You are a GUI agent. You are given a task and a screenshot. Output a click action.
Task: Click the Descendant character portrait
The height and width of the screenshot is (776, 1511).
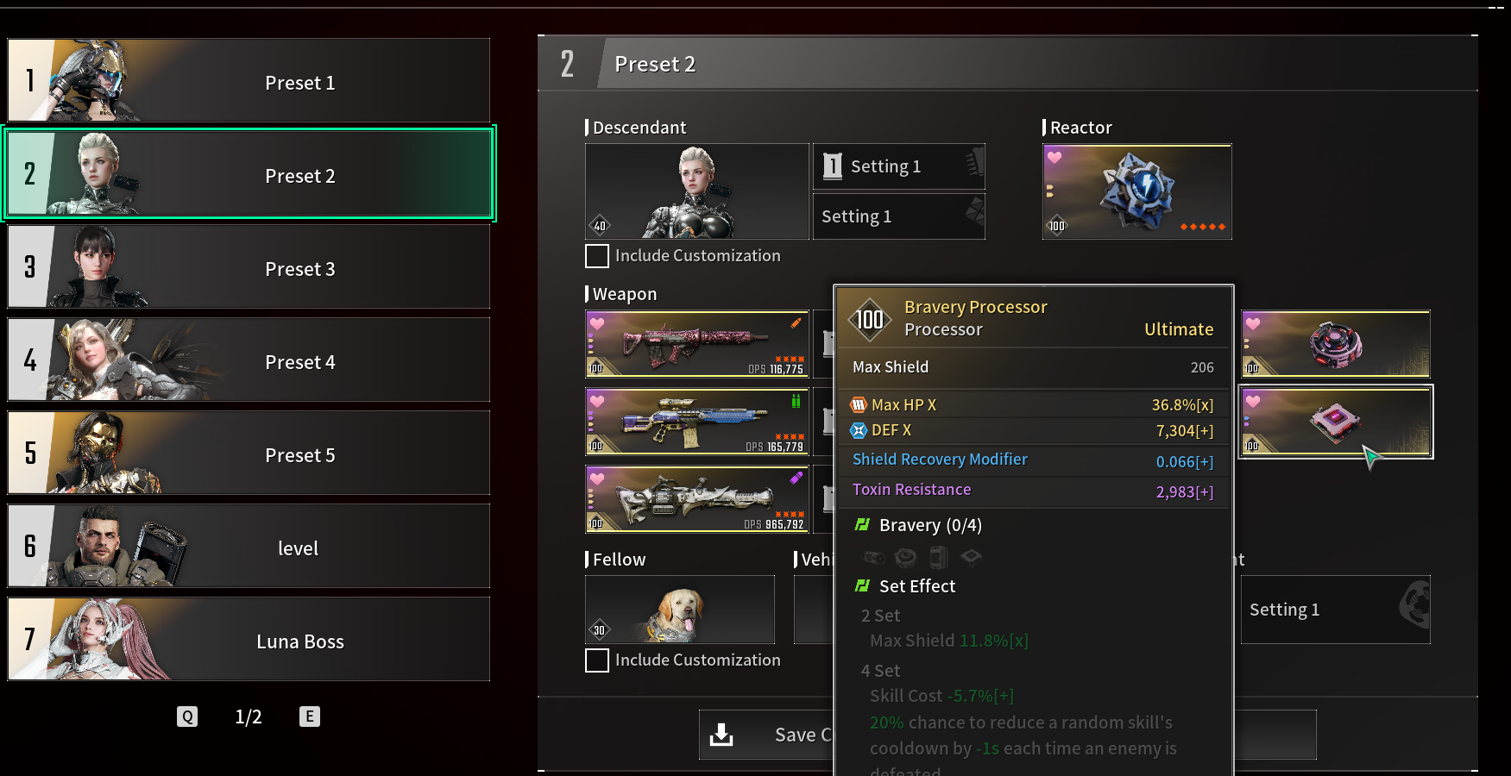(x=697, y=191)
